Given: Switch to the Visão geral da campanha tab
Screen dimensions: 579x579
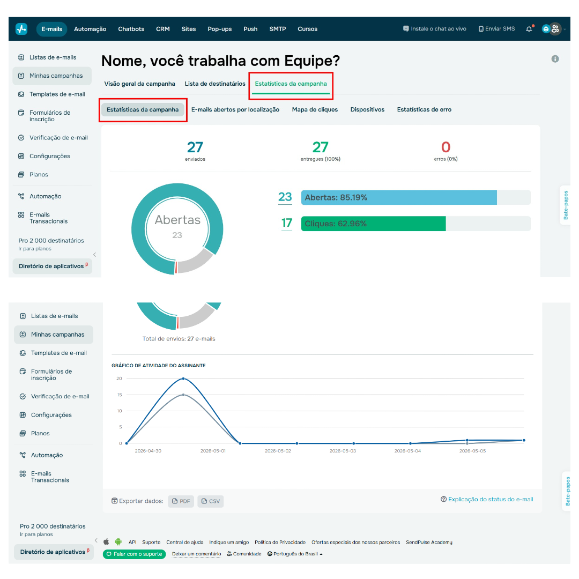Looking at the screenshot, I should (x=139, y=84).
